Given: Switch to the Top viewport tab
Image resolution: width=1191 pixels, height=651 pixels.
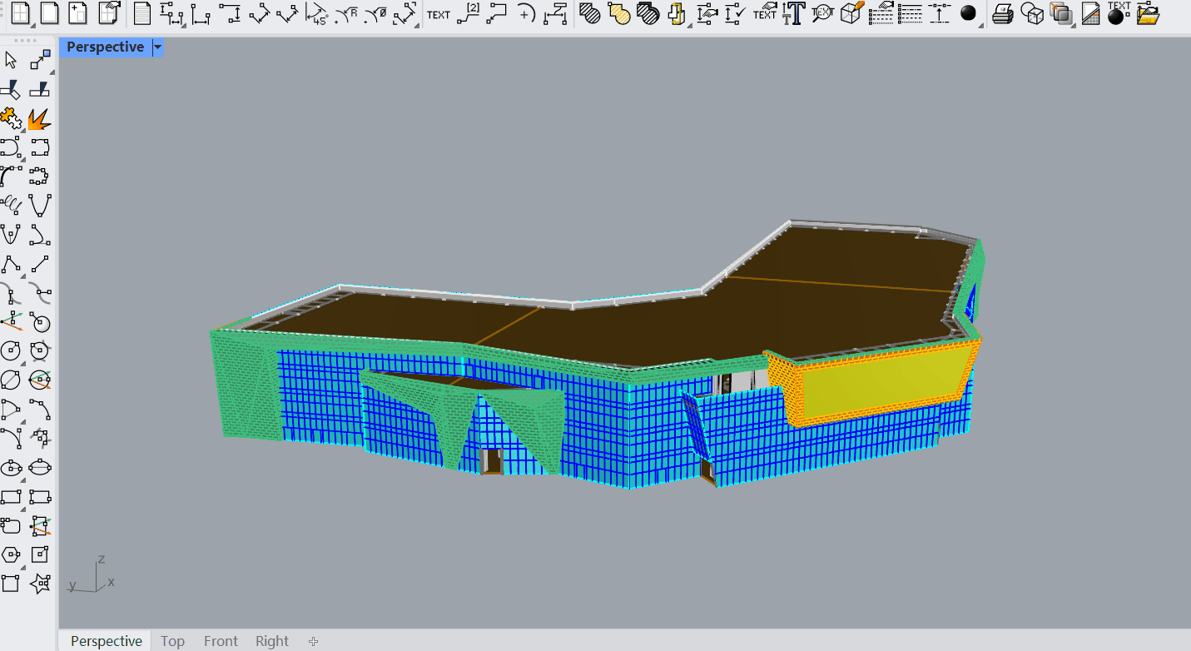Looking at the screenshot, I should (x=172, y=641).
